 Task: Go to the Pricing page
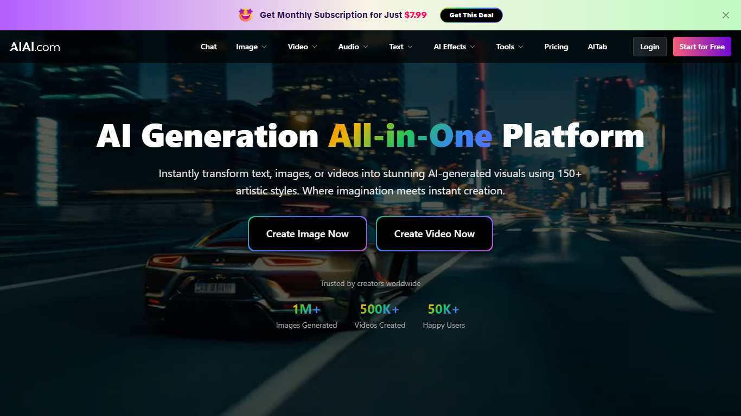(556, 47)
